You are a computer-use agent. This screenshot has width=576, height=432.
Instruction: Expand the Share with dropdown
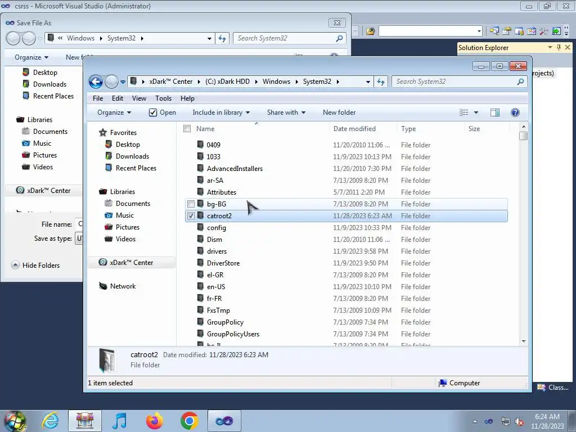[286, 112]
